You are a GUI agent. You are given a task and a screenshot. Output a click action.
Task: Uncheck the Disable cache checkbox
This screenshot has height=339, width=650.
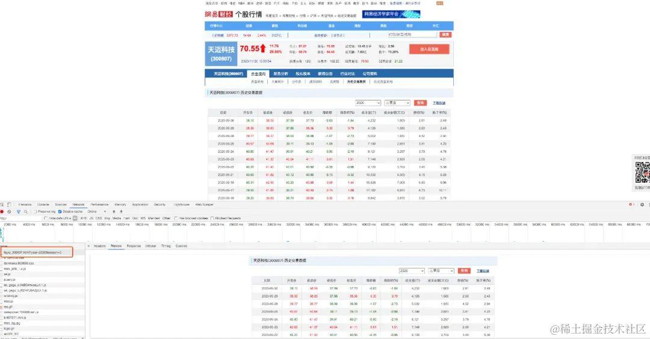pos(60,212)
